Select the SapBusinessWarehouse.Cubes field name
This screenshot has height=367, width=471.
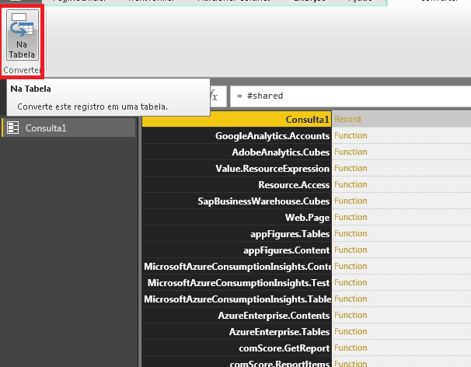(x=237, y=201)
